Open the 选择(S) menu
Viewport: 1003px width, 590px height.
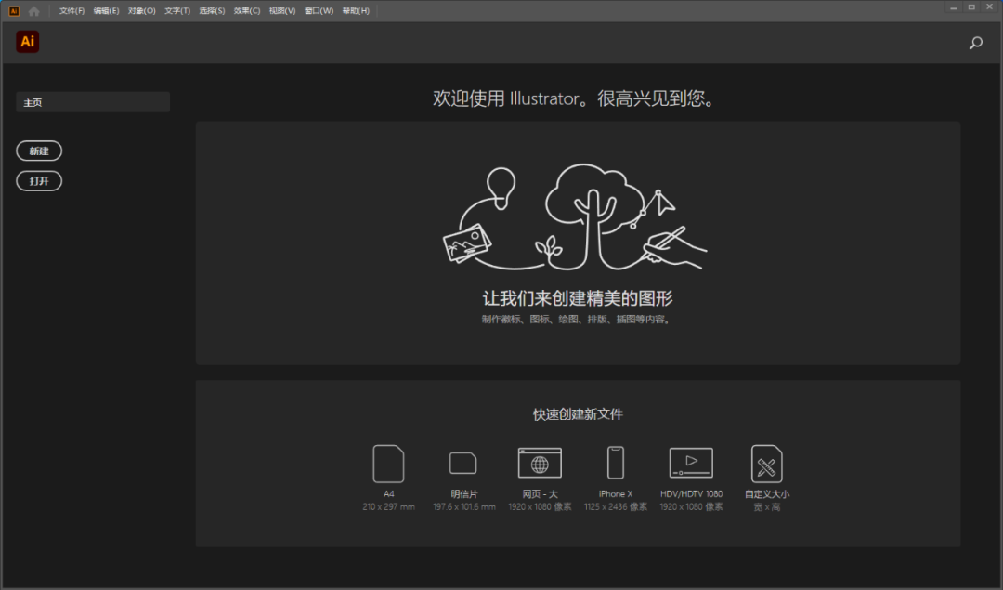[x=212, y=11]
